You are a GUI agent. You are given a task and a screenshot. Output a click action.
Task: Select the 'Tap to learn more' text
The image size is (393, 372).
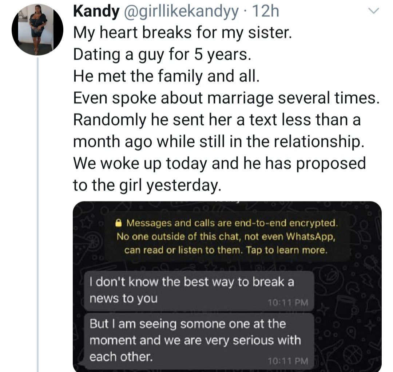[287, 250]
